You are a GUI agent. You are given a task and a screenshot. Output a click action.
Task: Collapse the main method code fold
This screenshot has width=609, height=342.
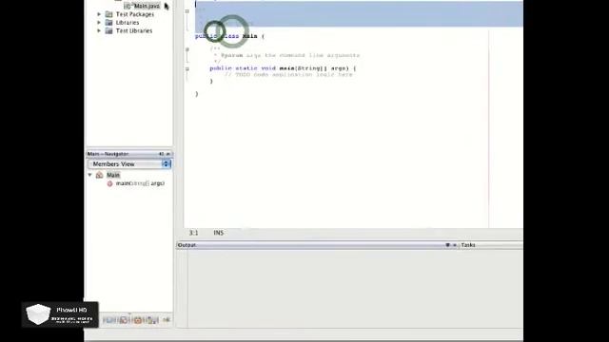click(x=187, y=68)
